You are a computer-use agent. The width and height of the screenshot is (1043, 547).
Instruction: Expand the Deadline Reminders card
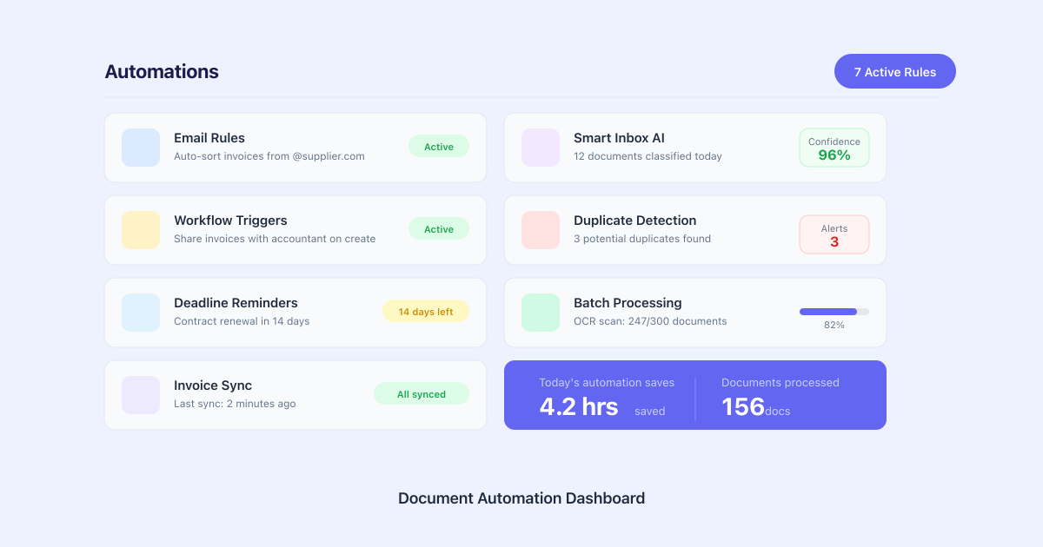tap(296, 313)
